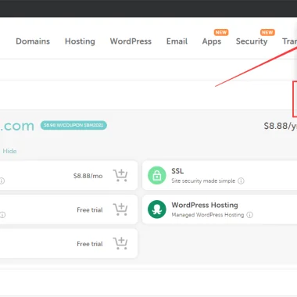Click the Site security made simple description
The height and width of the screenshot is (297, 297).
[203, 181]
